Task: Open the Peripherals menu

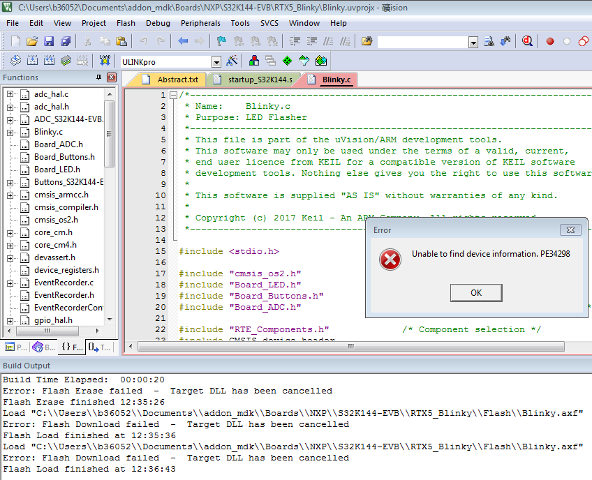Action: [200, 23]
